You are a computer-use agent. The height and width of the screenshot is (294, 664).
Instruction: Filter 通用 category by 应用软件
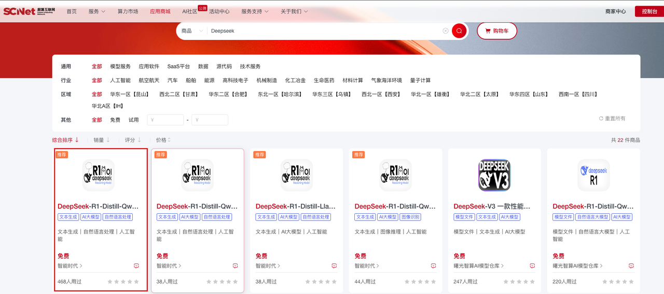pos(149,66)
